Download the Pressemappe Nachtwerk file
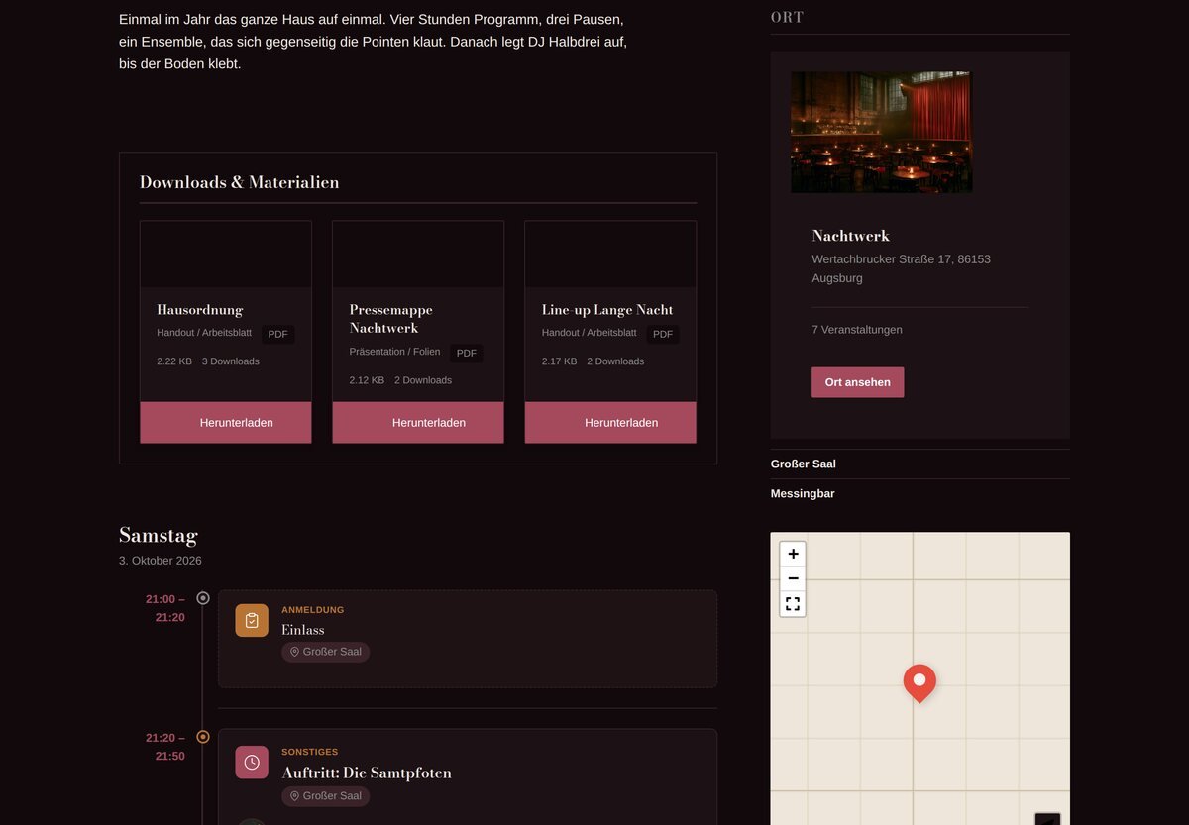The width and height of the screenshot is (1189, 825). click(x=418, y=423)
